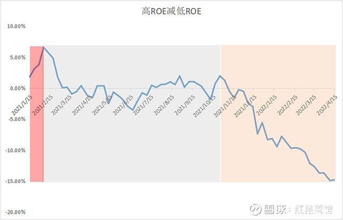Click the 0.00% y-axis label
Viewport: 343px width, 220px height.
tap(18, 88)
